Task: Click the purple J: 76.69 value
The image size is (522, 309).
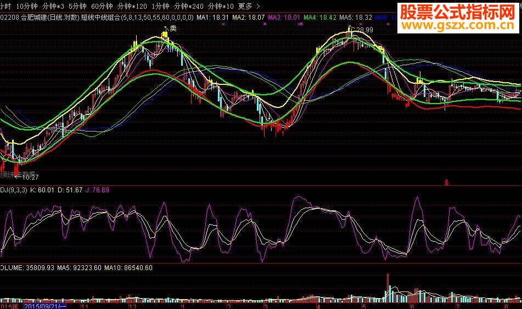Action: pyautogui.click(x=97, y=190)
